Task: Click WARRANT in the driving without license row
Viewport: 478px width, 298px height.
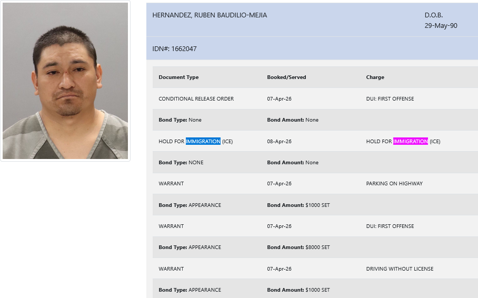Action: [x=171, y=269]
